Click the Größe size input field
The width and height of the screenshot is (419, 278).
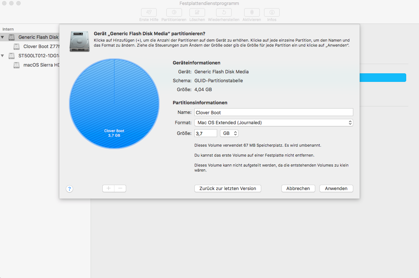205,133
